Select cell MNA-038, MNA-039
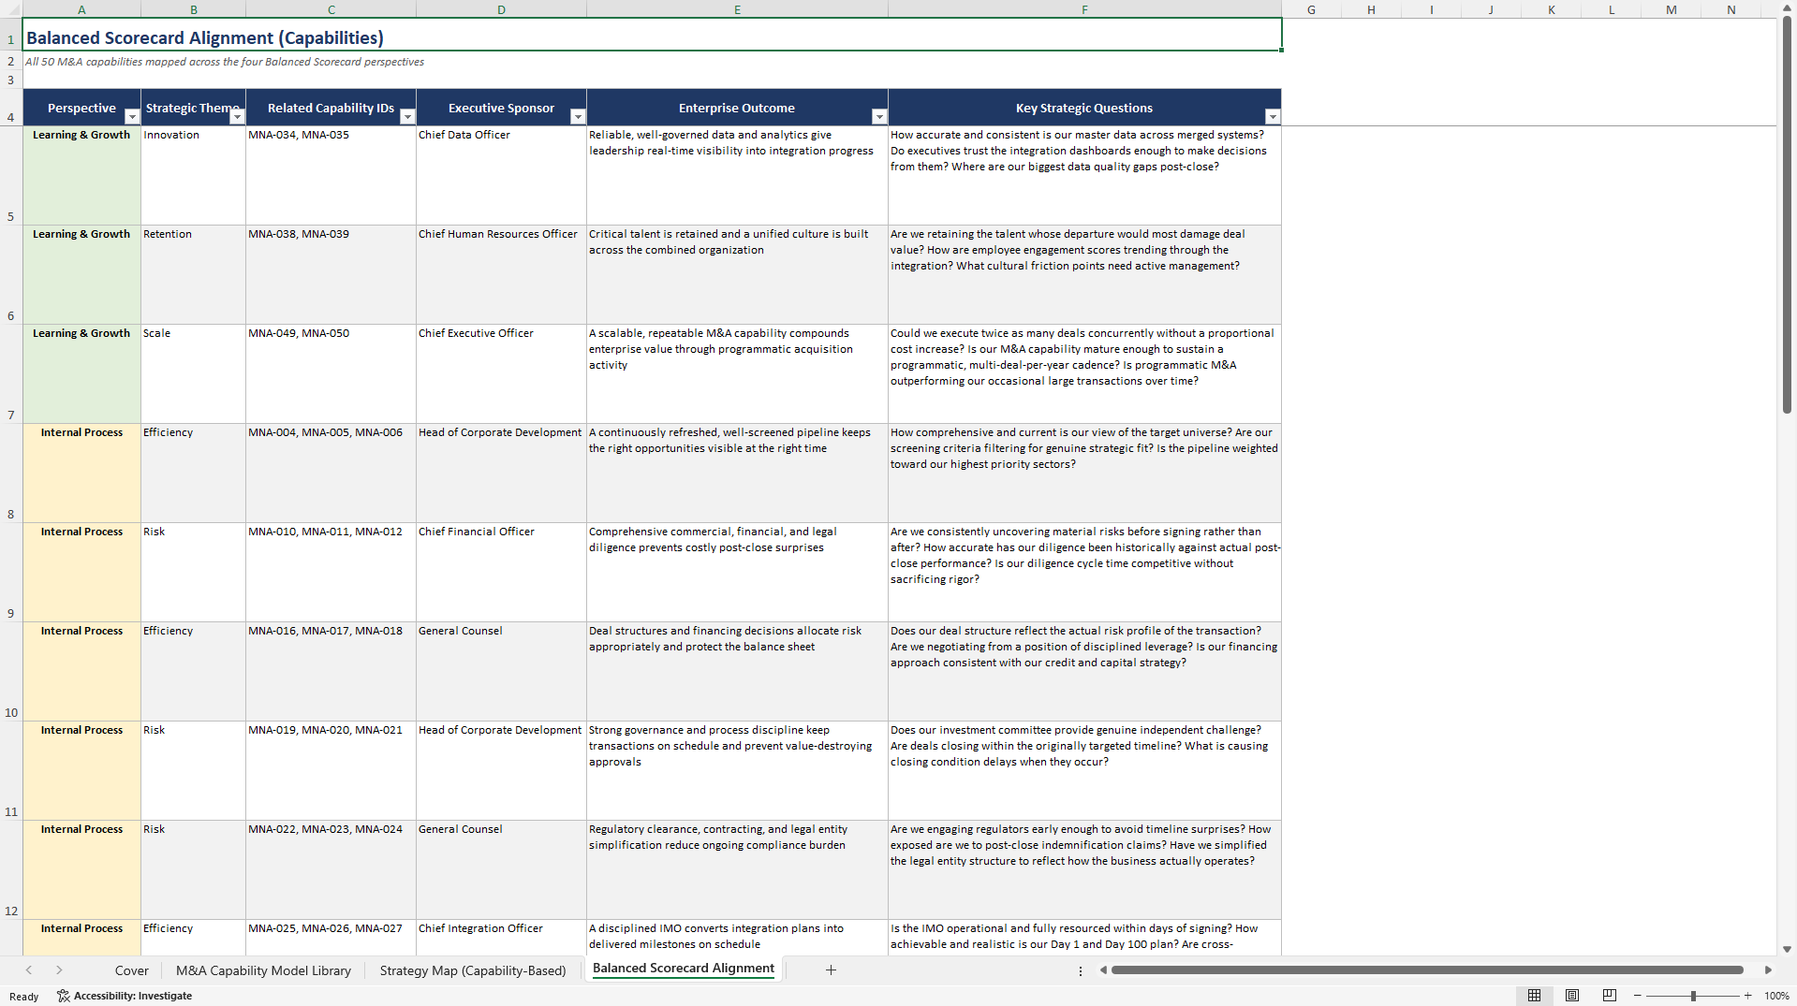Image resolution: width=1797 pixels, height=1006 pixels. tap(331, 274)
